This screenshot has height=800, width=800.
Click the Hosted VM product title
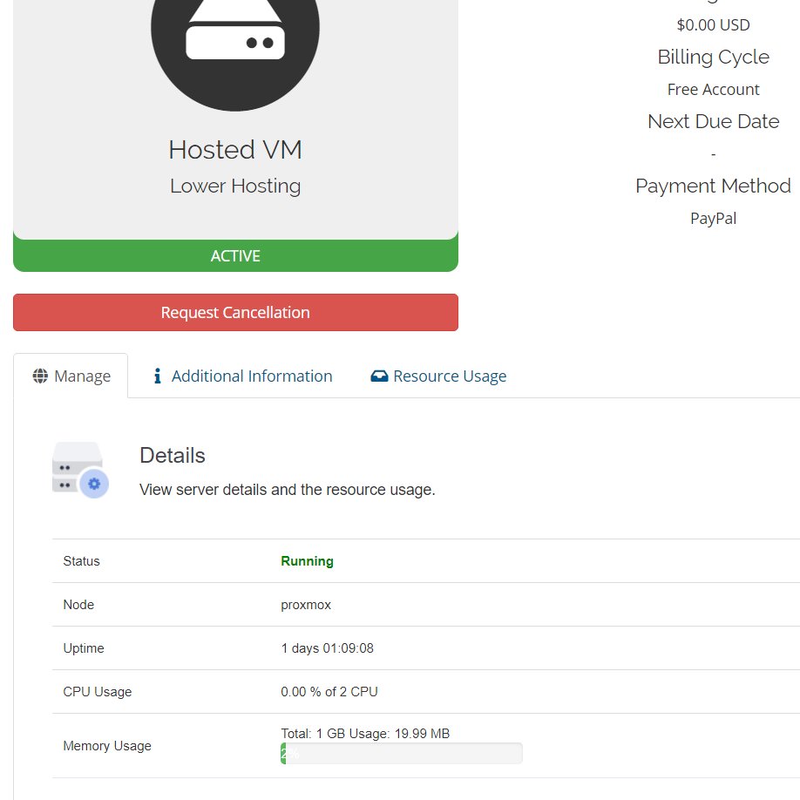[x=235, y=150]
